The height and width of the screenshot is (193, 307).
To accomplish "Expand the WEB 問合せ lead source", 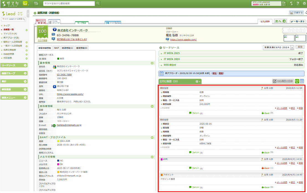I will 231,65.
